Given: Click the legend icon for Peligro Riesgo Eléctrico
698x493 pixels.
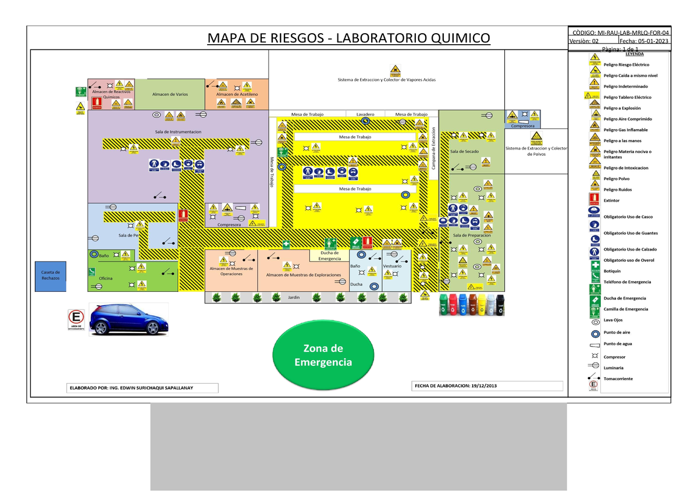Looking at the screenshot, I should (594, 60).
